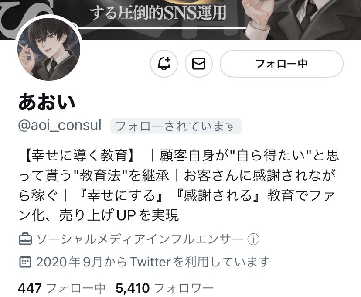Open direct message envelope icon
The image size is (361, 297).
199,64
